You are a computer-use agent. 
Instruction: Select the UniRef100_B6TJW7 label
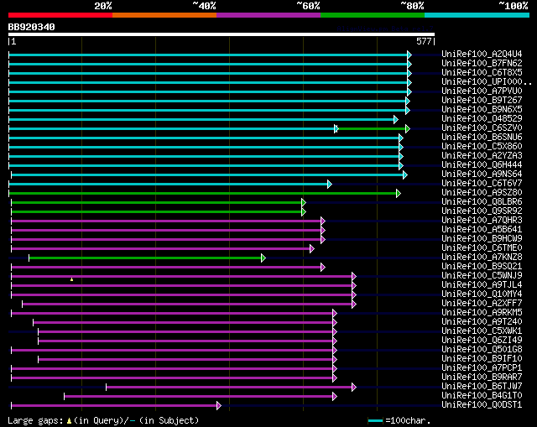click(x=482, y=387)
